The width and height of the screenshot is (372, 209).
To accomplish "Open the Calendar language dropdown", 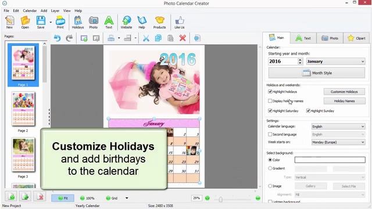I will (338, 127).
